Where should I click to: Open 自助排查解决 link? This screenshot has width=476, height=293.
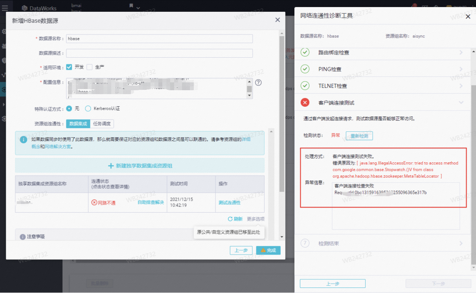point(151,202)
